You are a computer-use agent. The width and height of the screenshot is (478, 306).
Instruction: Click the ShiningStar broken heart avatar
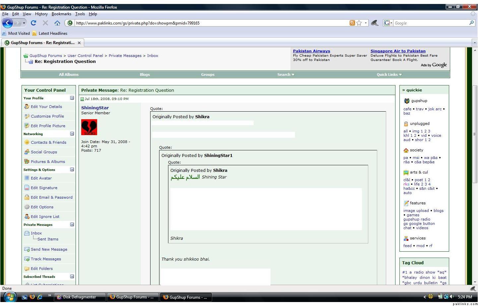(89, 127)
